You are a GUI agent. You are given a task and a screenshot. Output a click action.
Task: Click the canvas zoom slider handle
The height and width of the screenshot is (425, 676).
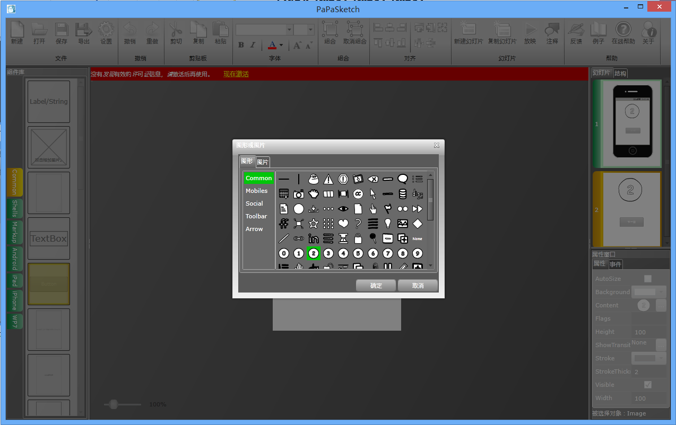coord(112,404)
